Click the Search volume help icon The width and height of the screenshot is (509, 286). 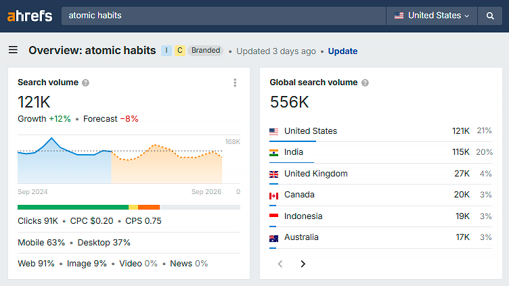[x=85, y=82]
